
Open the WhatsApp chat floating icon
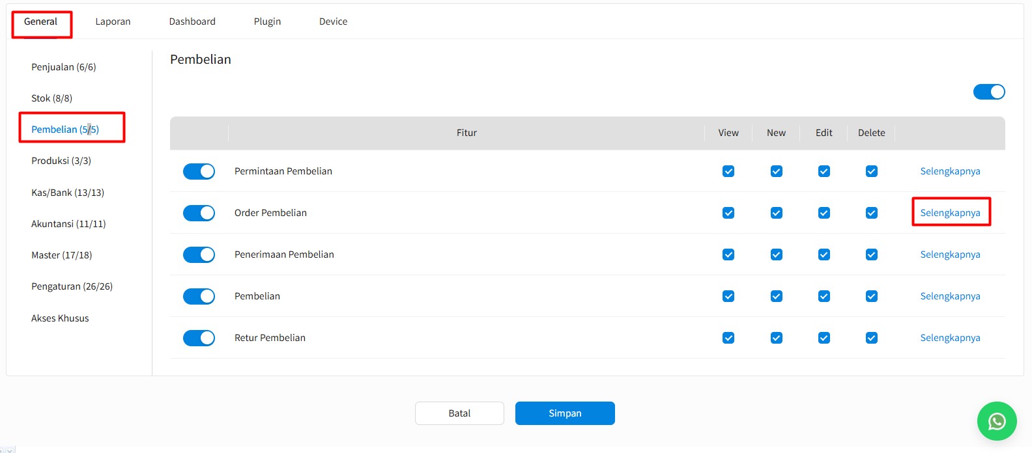pos(997,421)
